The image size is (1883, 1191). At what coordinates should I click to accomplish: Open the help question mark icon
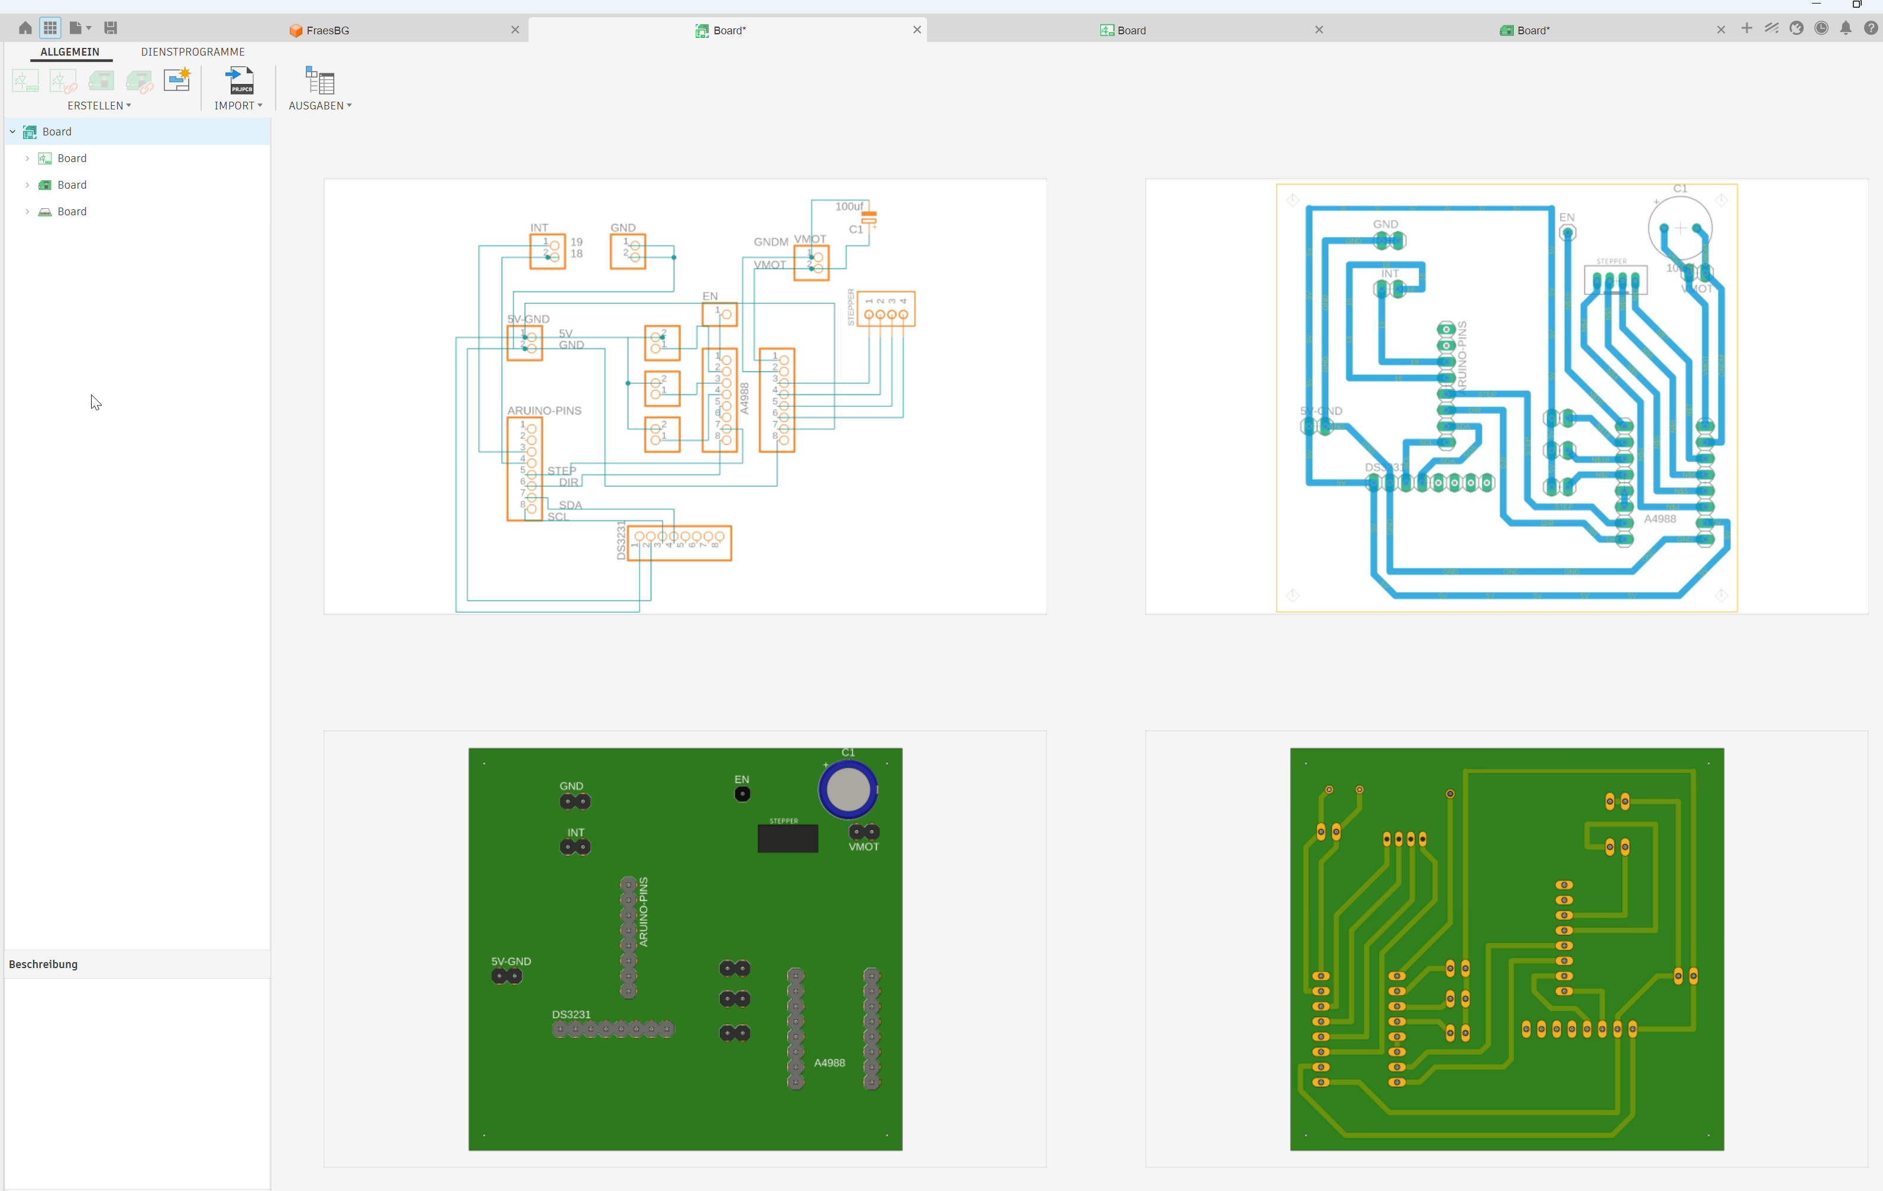(1871, 28)
